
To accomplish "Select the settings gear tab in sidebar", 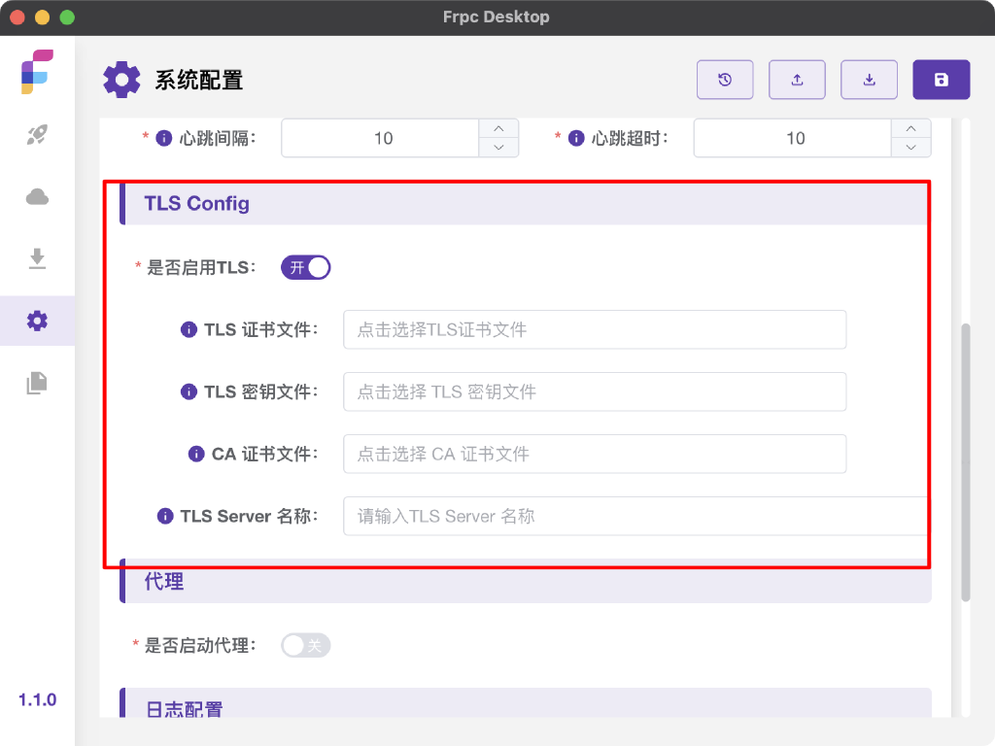I will point(37,321).
